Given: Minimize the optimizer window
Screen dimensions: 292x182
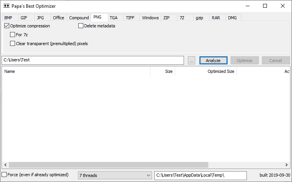Looking at the screenshot, I should [x=247, y=6].
